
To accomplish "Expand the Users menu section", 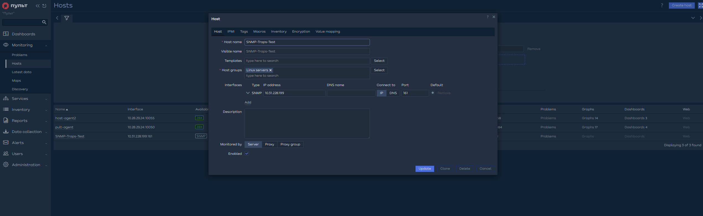I will point(46,154).
